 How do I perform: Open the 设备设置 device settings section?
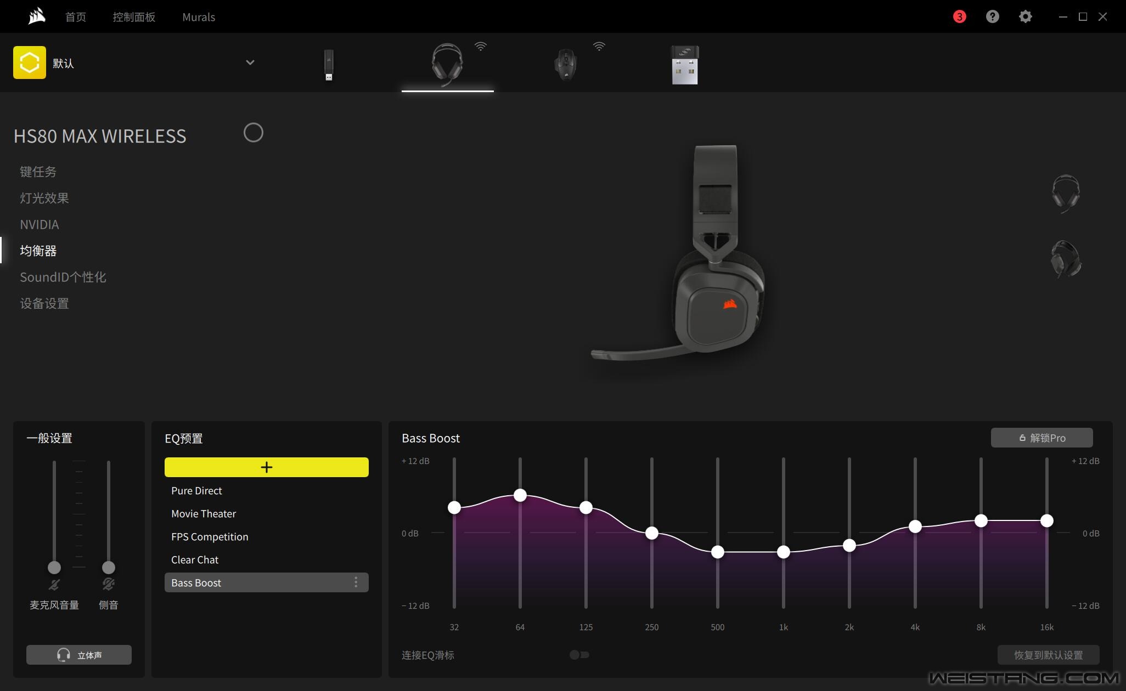[x=44, y=303]
